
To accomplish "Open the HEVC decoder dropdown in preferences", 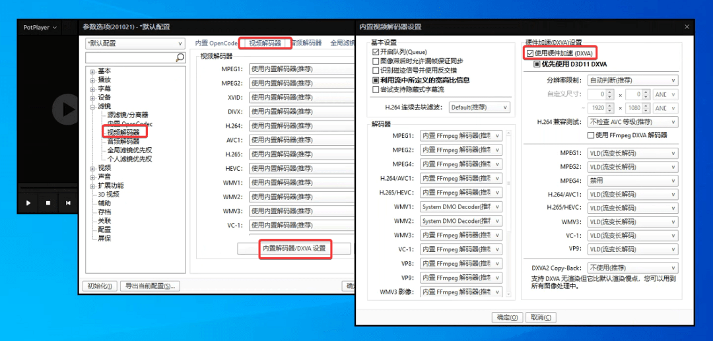I will tap(302, 168).
